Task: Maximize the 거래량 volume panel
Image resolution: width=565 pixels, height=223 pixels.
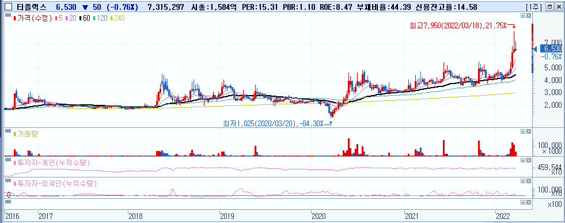Action: 523,131
